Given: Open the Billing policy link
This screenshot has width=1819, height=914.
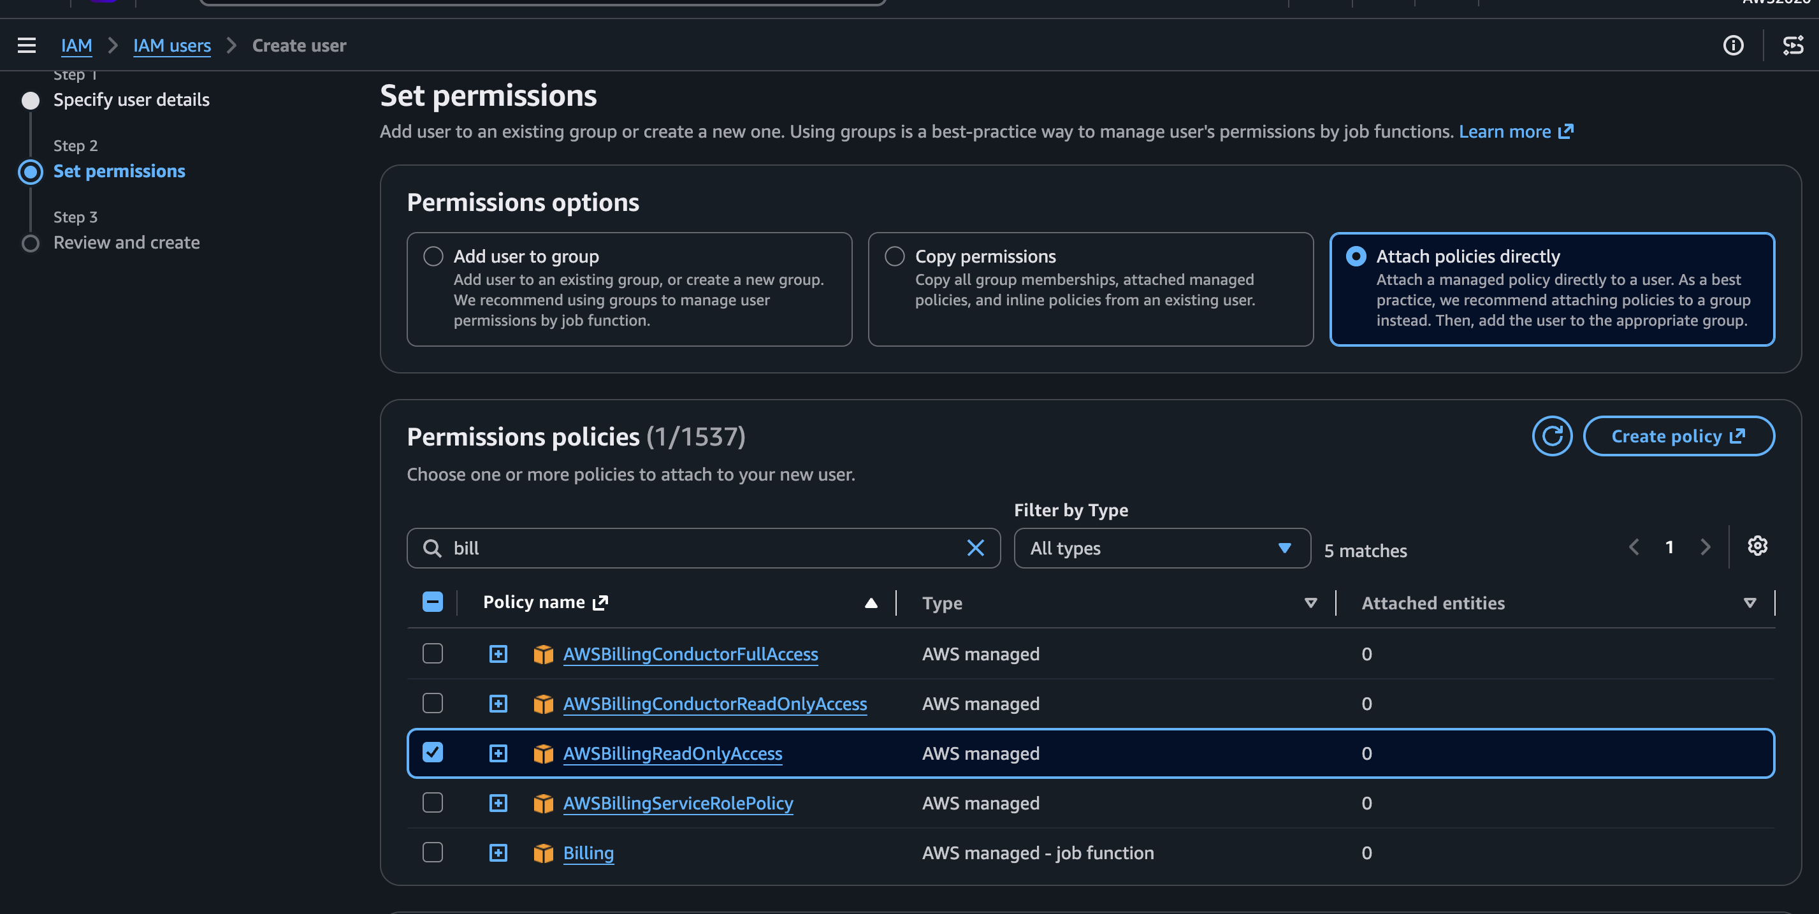Looking at the screenshot, I should (588, 853).
